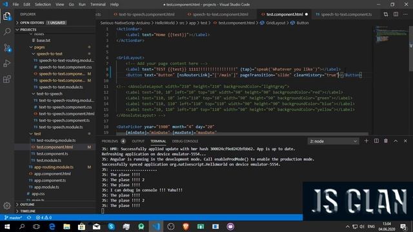Open ENG input language indicator

pos(371,226)
